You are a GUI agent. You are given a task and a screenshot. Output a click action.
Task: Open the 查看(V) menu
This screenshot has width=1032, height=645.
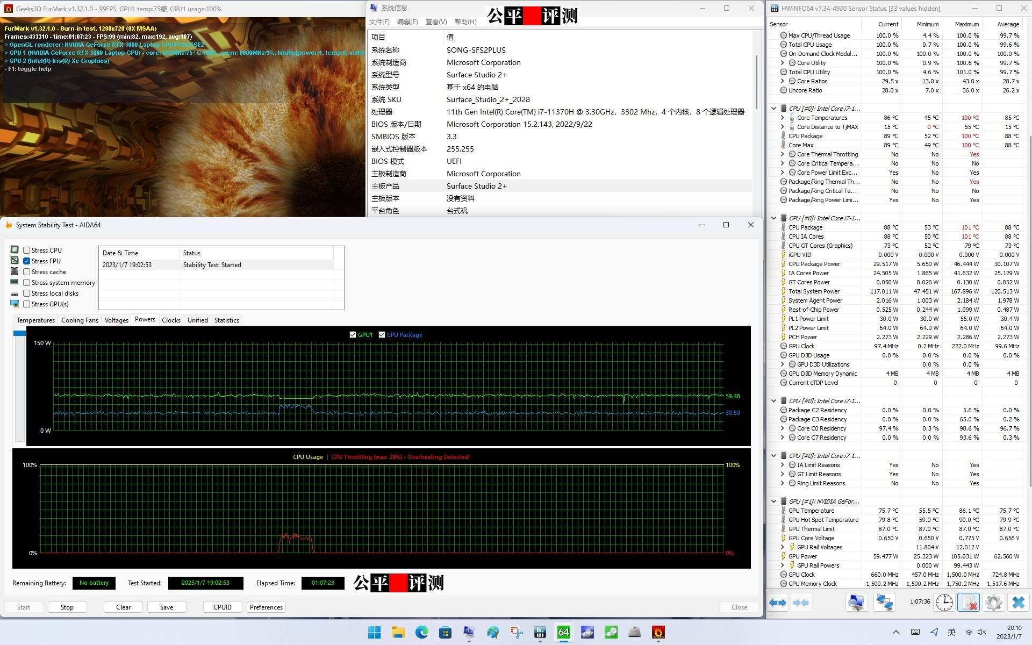(x=436, y=22)
